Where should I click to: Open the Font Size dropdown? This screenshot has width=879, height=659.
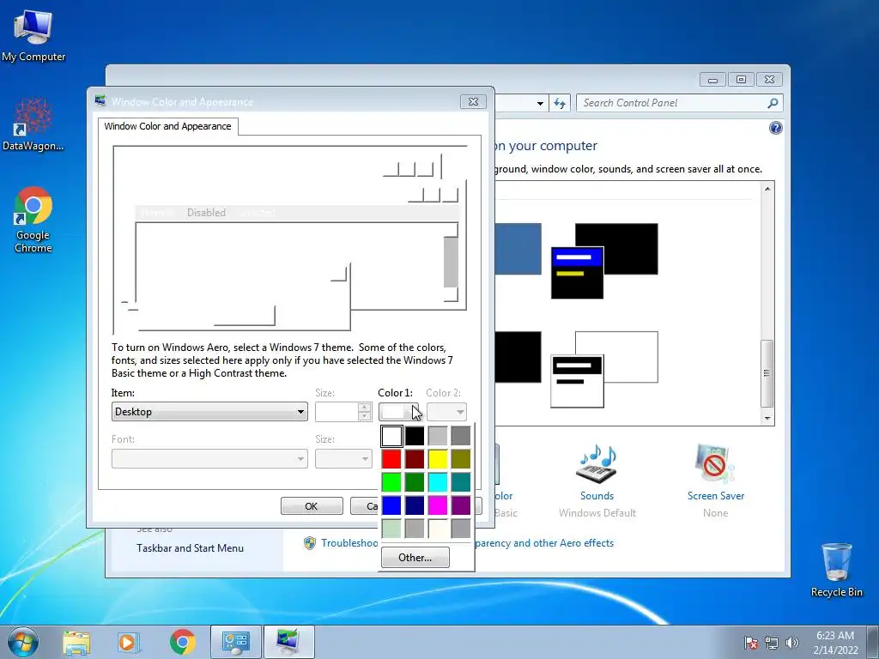tap(343, 459)
